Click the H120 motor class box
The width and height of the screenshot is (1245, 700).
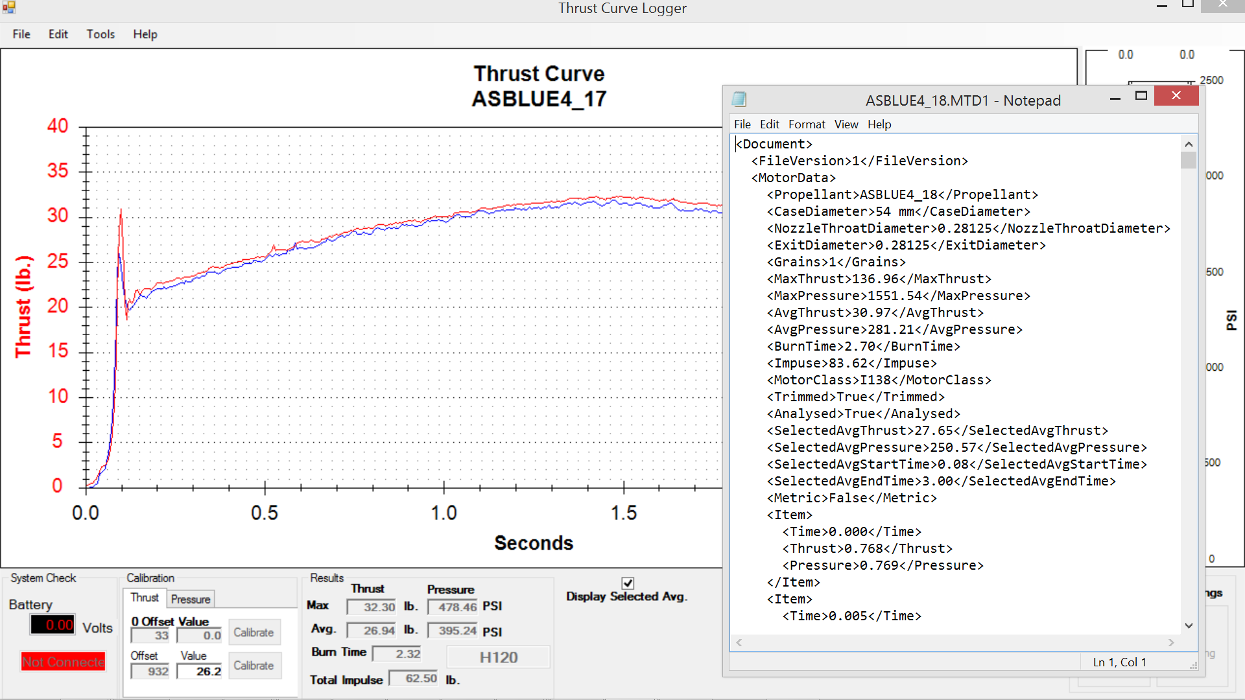(x=499, y=657)
